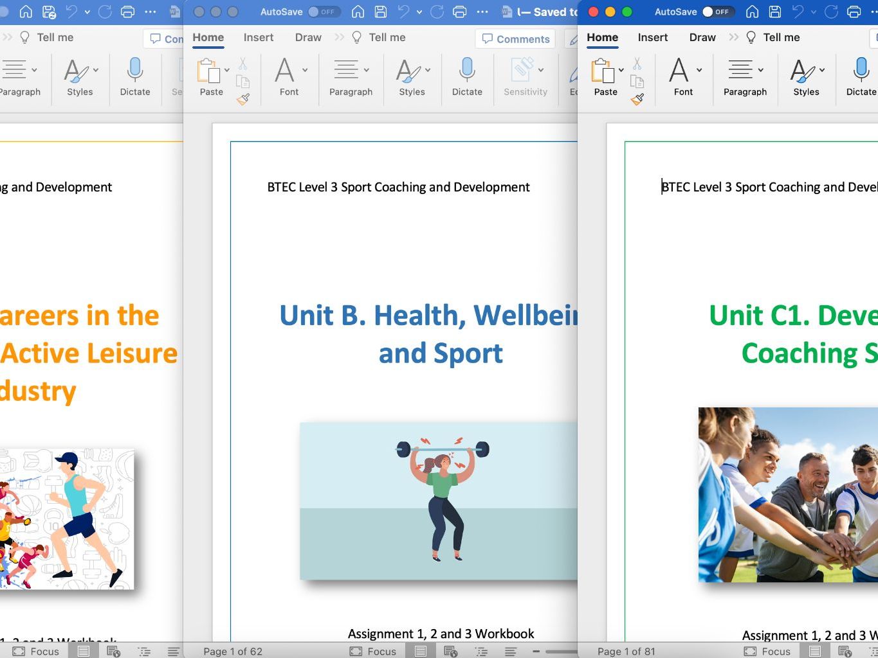Click the Copy icon in Unit C1 window ribbon
The image size is (878, 658).
coord(637,82)
